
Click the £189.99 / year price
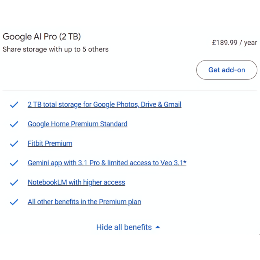234,43
